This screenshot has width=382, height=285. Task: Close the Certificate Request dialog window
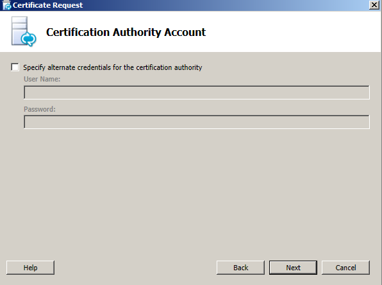click(x=374, y=5)
